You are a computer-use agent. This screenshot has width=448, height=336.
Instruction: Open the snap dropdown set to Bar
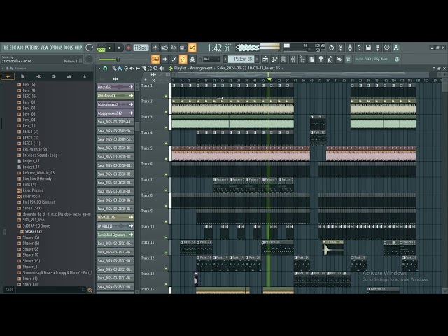click(x=211, y=59)
